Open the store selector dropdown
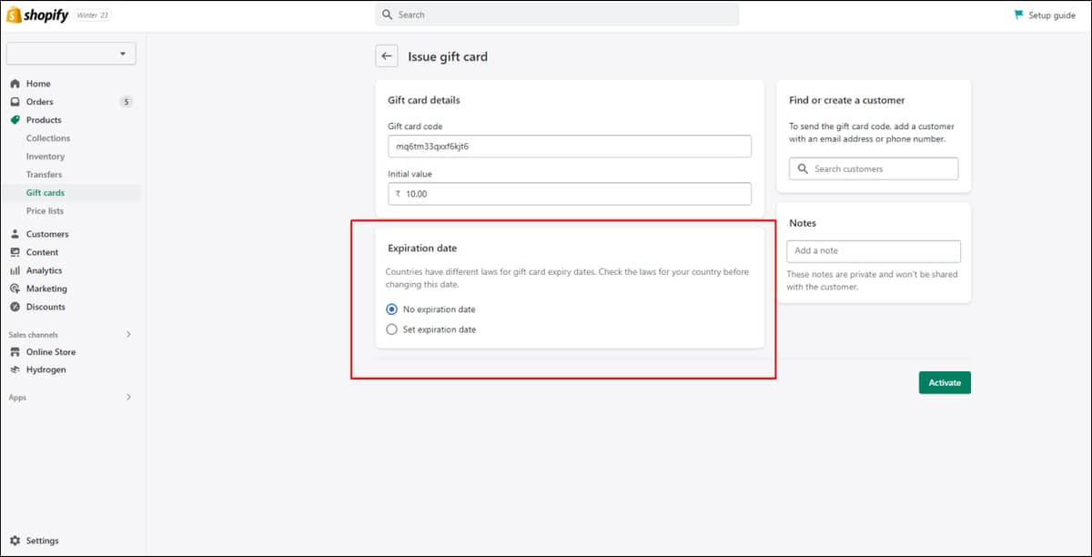1092x557 pixels. [71, 54]
